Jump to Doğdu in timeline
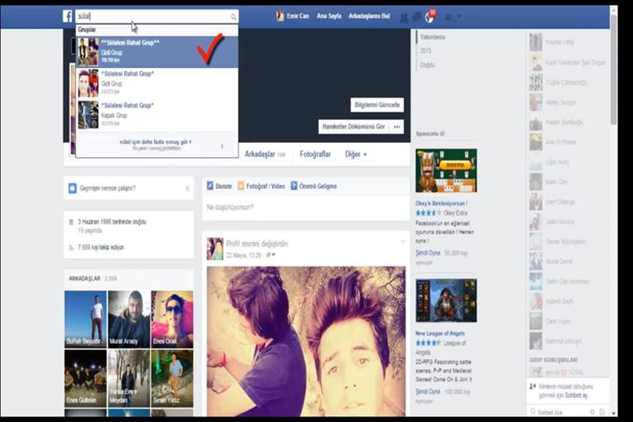 (427, 65)
